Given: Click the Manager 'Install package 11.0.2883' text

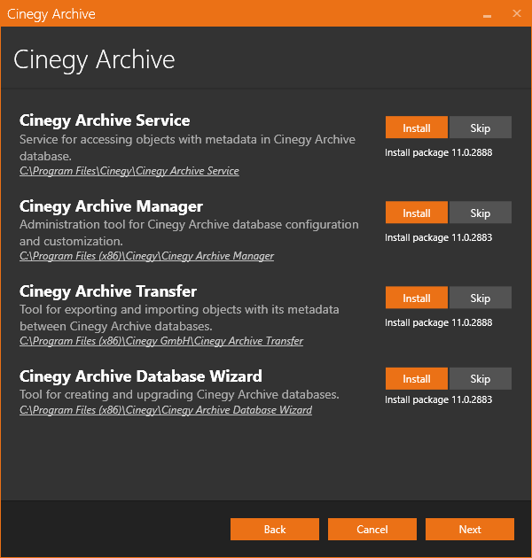Looking at the screenshot, I should click(438, 237).
